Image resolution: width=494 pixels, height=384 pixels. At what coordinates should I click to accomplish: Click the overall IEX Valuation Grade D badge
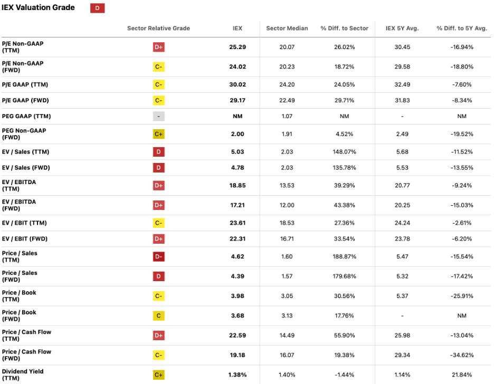[x=97, y=8]
